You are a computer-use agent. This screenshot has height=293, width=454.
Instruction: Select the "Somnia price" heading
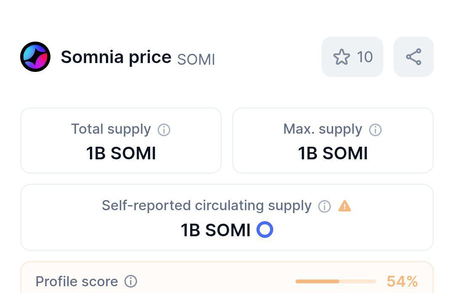pyautogui.click(x=116, y=57)
